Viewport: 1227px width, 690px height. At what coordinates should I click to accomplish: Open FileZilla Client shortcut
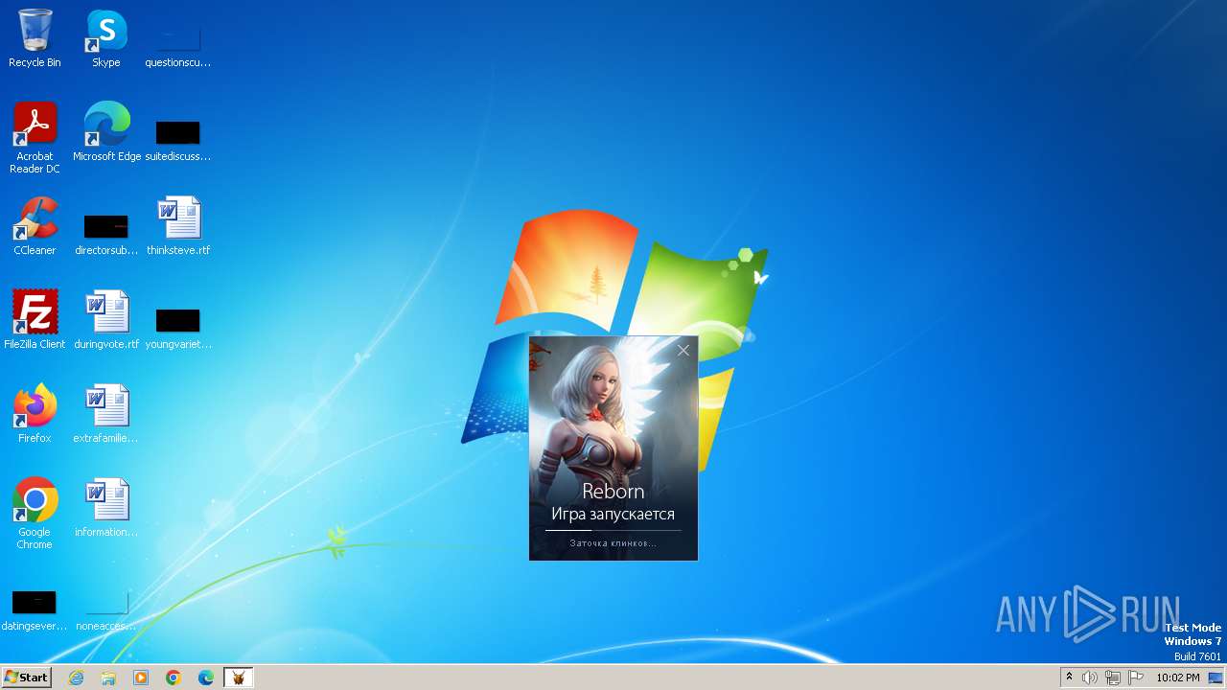click(35, 320)
